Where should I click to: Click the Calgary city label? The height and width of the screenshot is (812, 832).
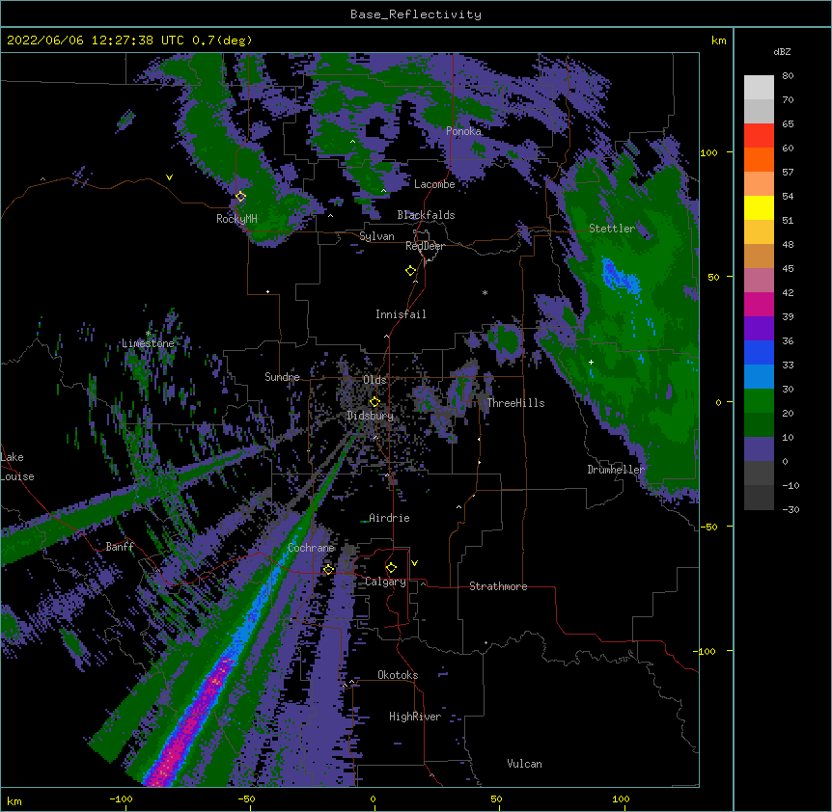point(386,582)
